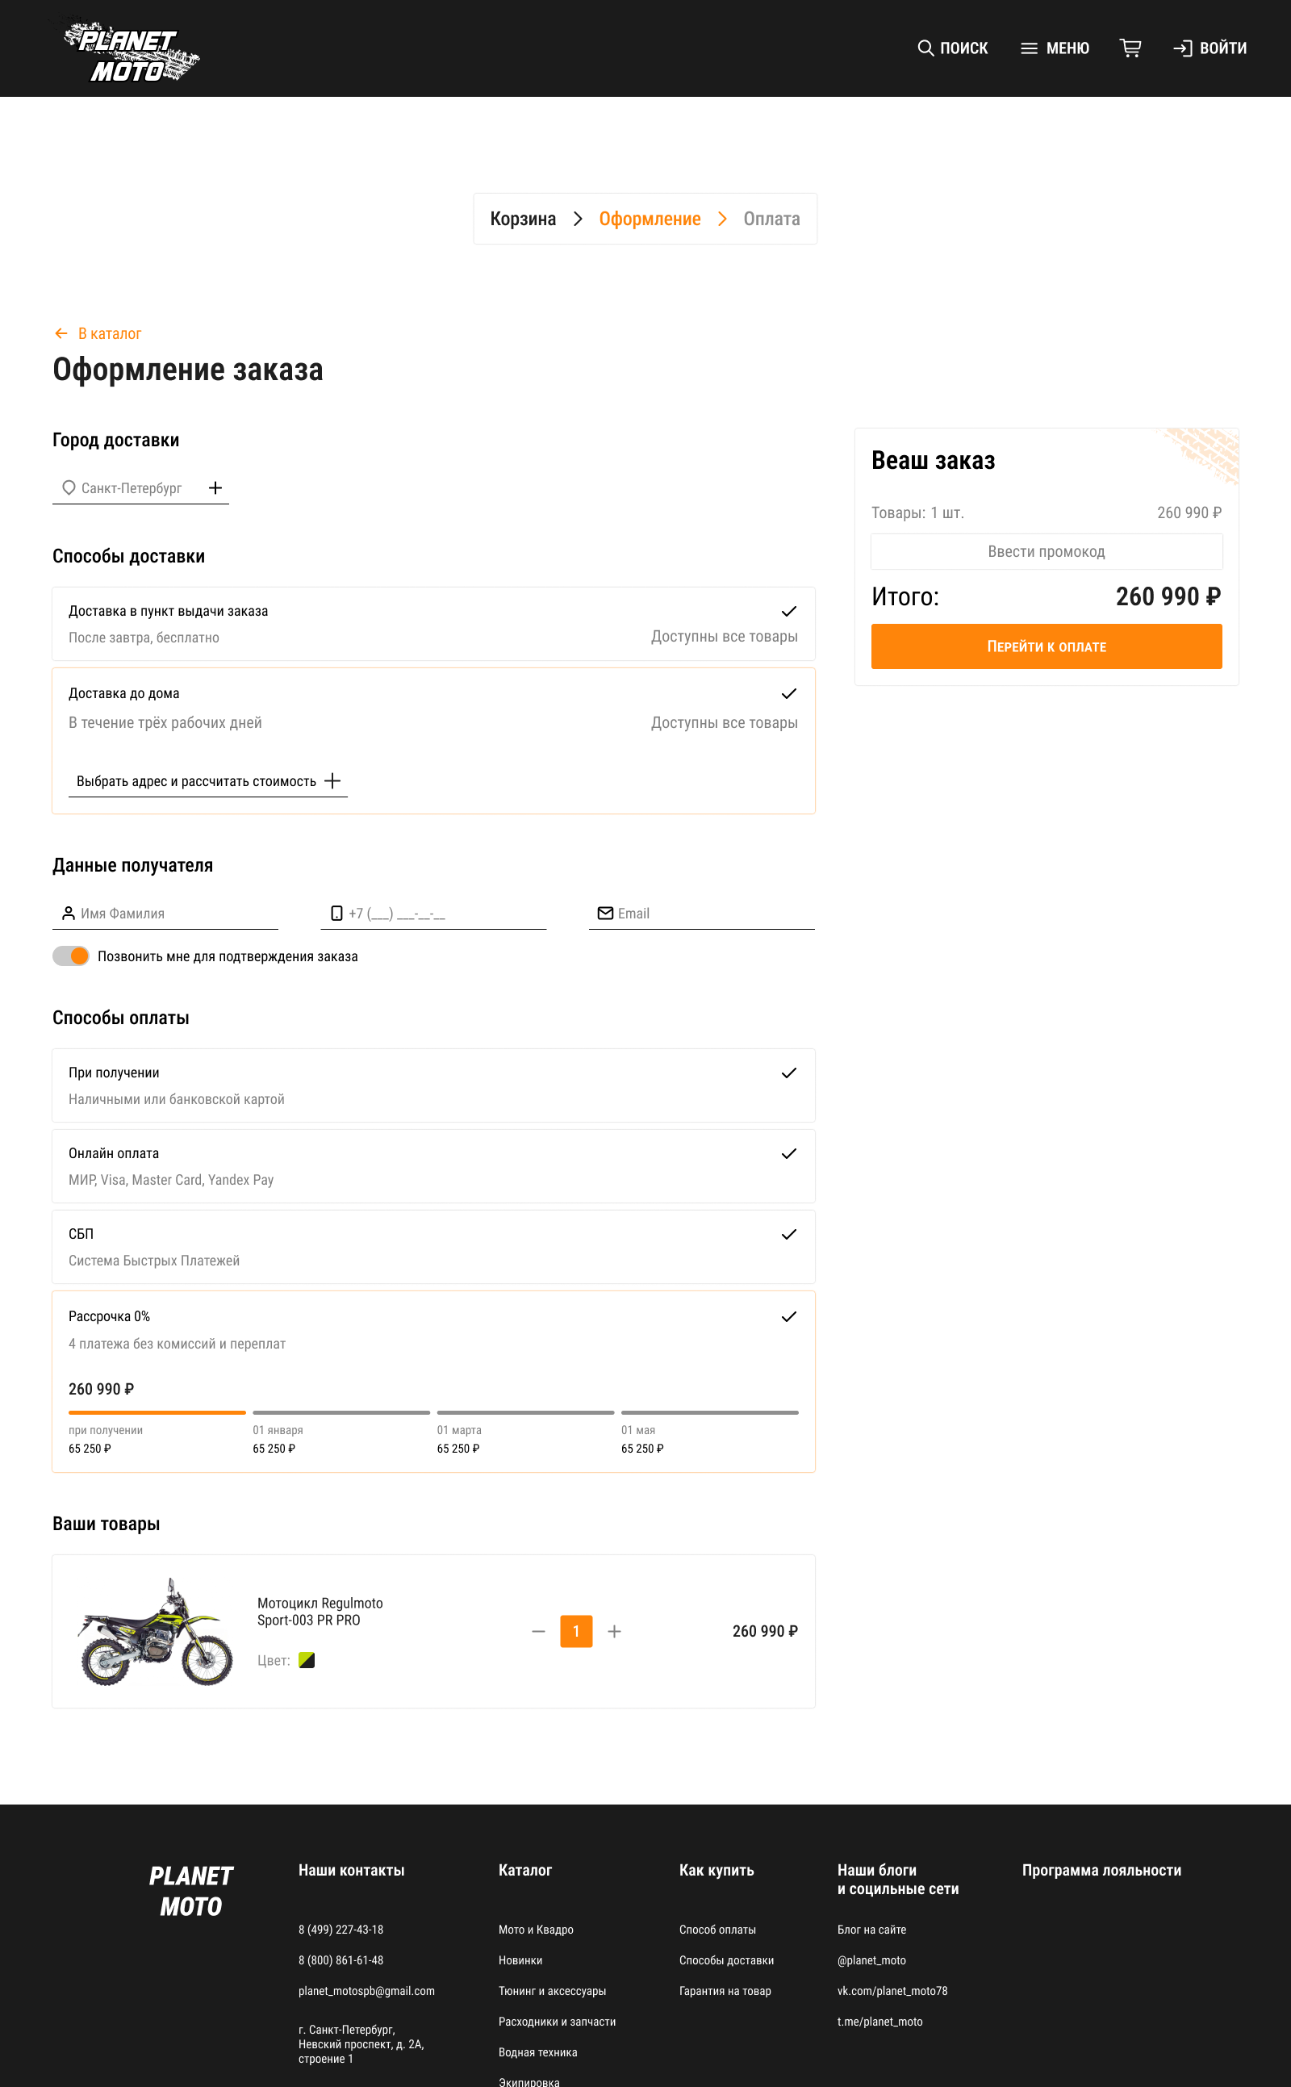Expand the promo code entry field
This screenshot has height=2087, width=1291.
[x=1046, y=552]
